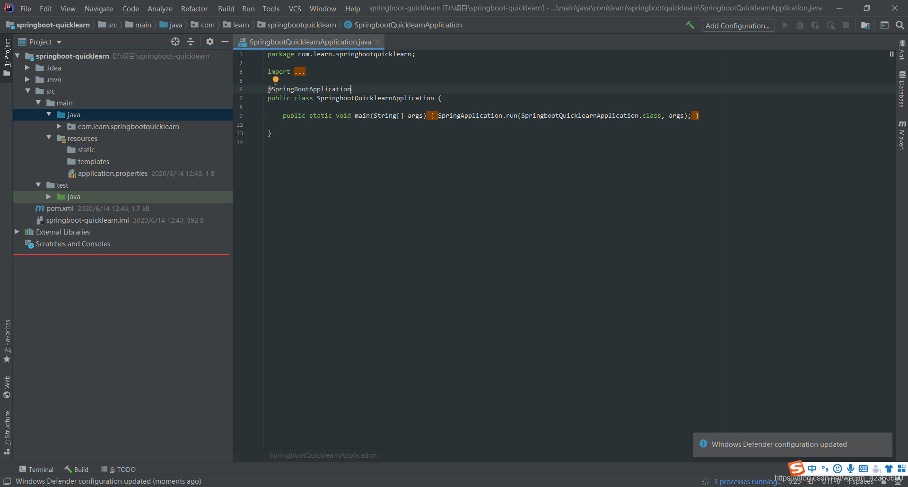Collapse the src folder
908x487 pixels.
27,91
